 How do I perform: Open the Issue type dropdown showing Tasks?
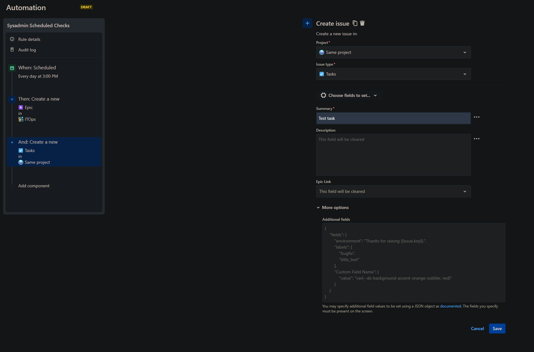pyautogui.click(x=393, y=74)
